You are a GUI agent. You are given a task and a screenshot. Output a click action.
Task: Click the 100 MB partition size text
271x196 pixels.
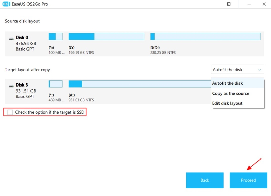tap(57, 53)
